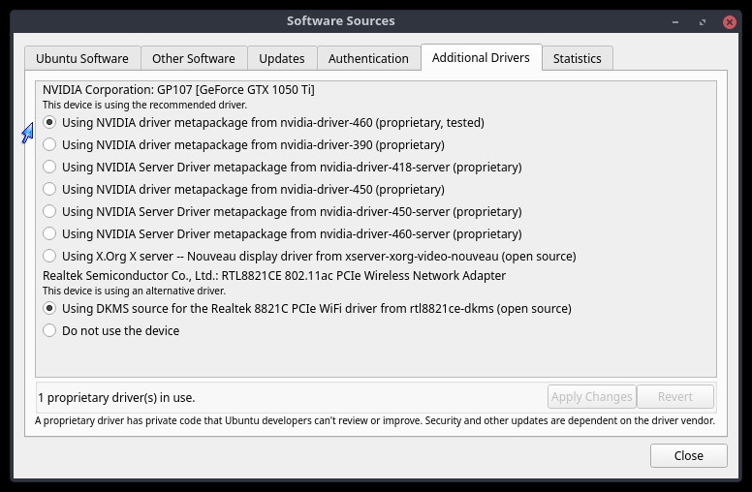Select nvidia-driver-418-server driver option
The image size is (752, 492).
click(50, 168)
